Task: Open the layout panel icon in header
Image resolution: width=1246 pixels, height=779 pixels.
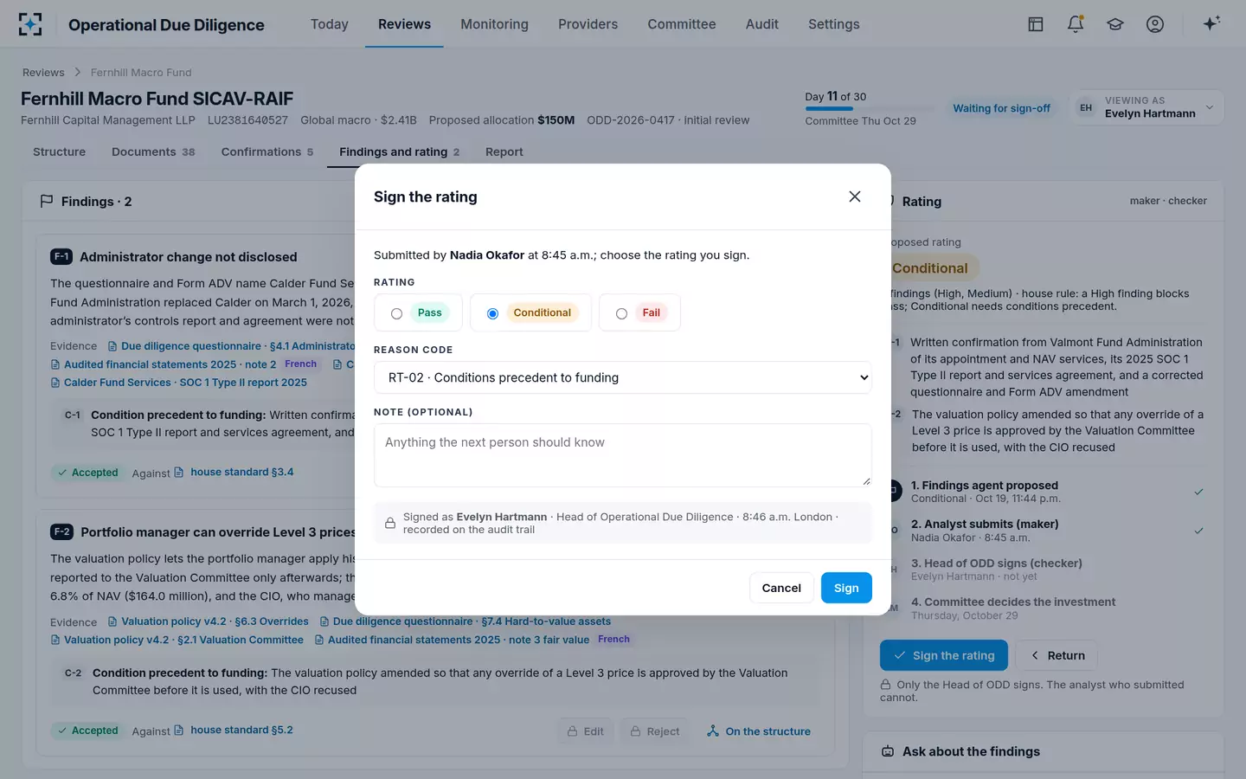Action: 1036,24
